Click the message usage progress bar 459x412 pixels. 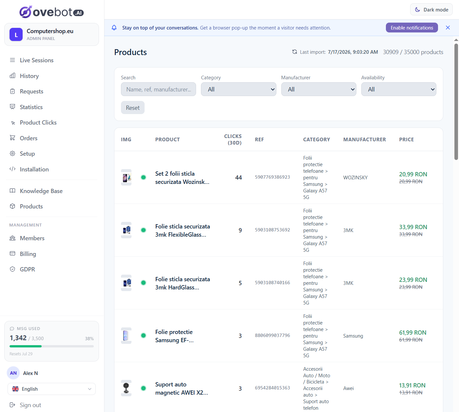[x=51, y=346]
